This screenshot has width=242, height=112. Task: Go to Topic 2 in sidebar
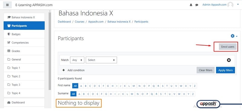pos(24,76)
